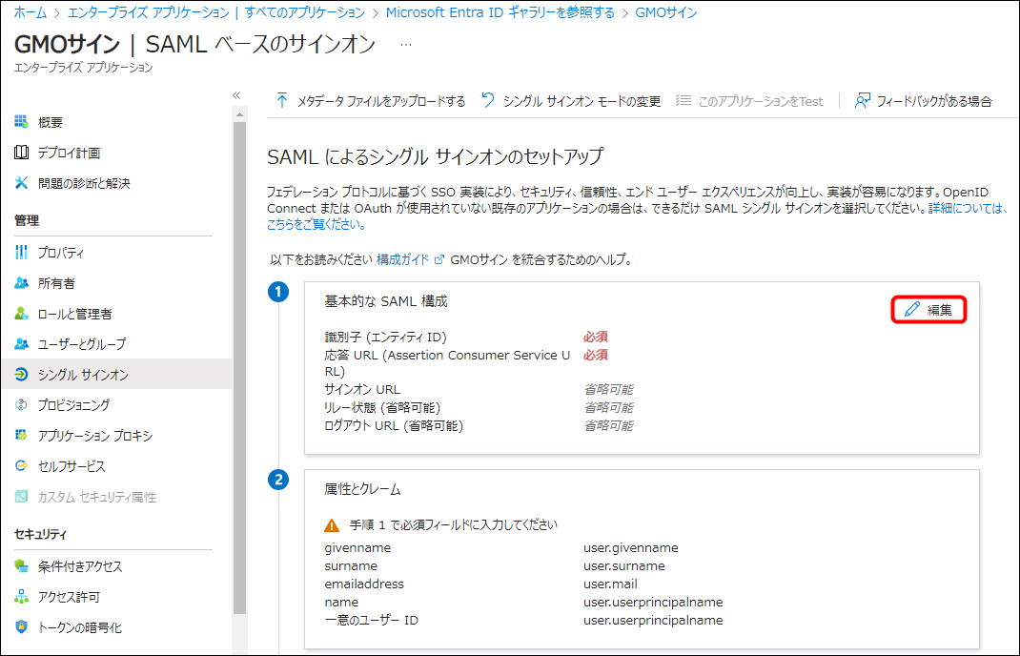
Task: Click the feedback person icon
Action: [x=862, y=100]
